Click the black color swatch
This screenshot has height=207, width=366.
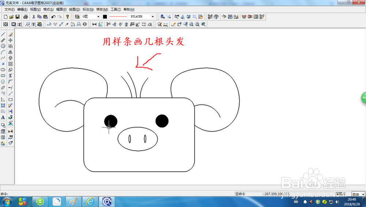tap(105, 16)
